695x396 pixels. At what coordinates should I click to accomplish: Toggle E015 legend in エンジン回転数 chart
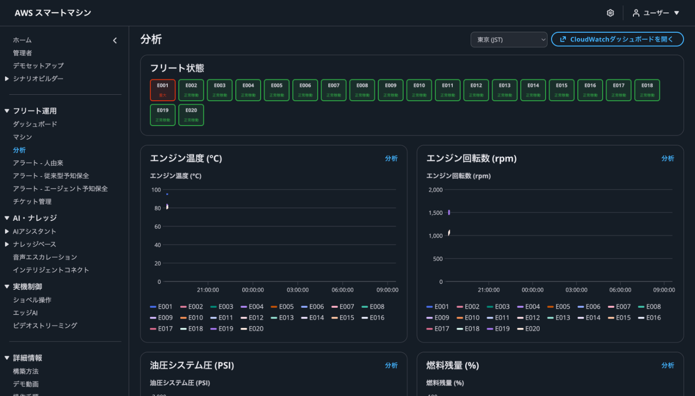(x=620, y=318)
